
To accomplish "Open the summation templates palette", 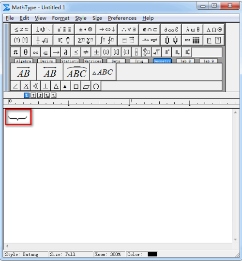I will tap(85, 40).
